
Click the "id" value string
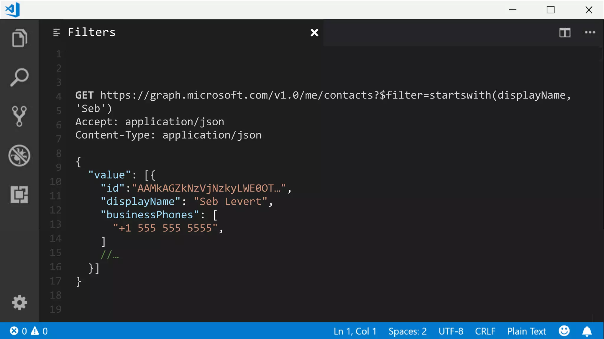[209, 188]
